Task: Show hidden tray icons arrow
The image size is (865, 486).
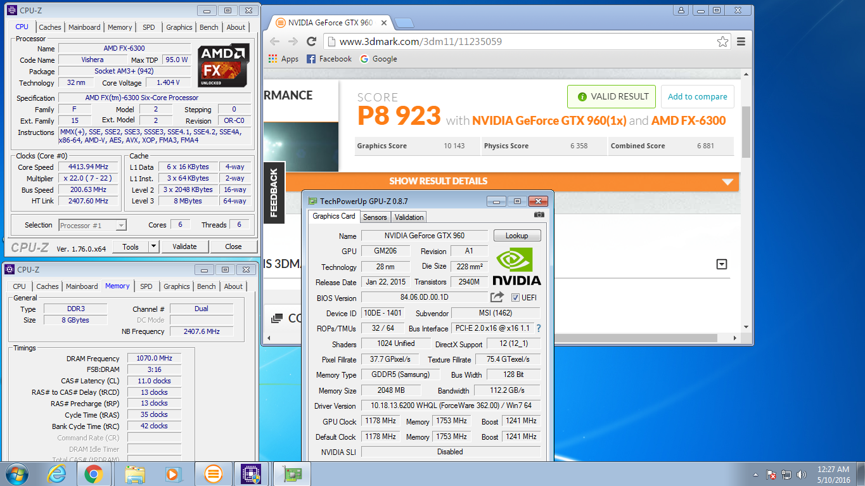Action: click(x=756, y=474)
